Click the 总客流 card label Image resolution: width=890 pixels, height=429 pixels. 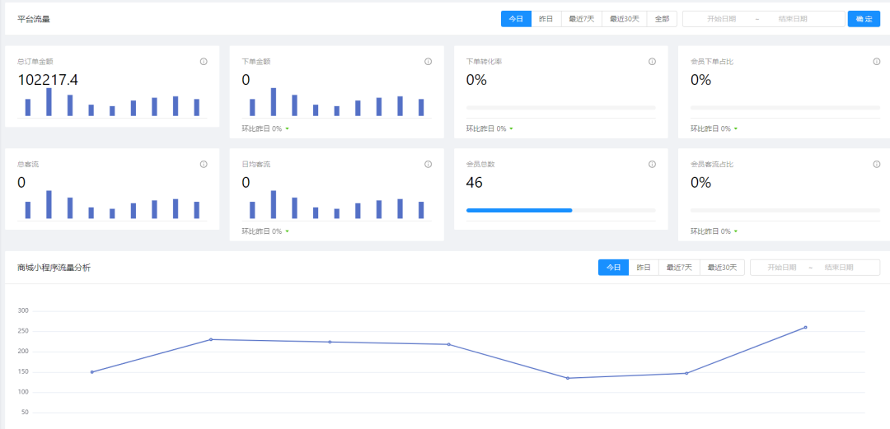click(28, 164)
